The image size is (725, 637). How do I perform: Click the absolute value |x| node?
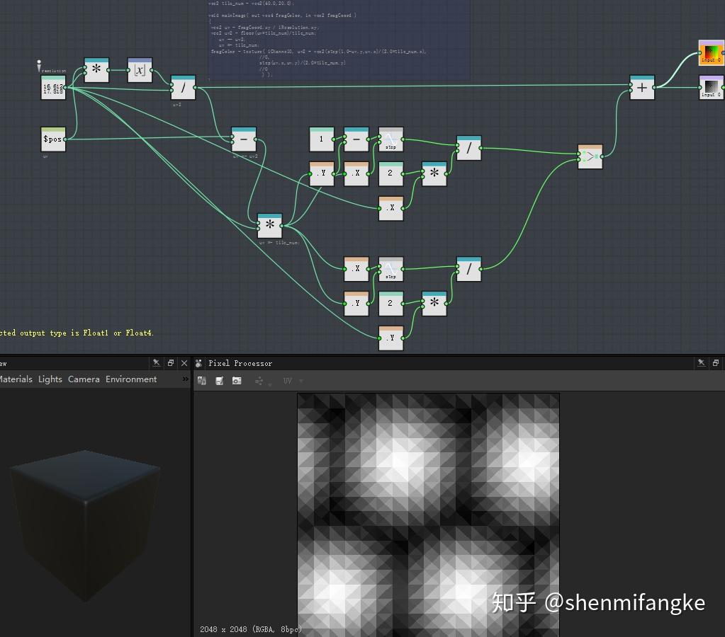(x=140, y=70)
